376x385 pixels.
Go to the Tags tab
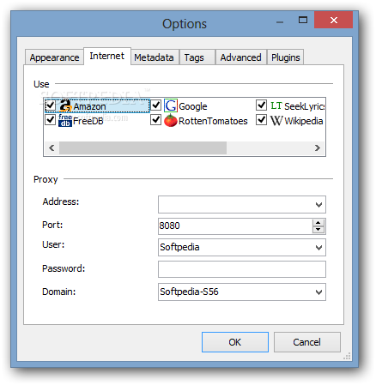coord(197,57)
